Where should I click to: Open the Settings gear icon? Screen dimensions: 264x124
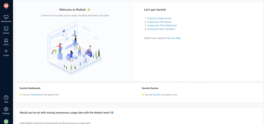(x=6, y=109)
